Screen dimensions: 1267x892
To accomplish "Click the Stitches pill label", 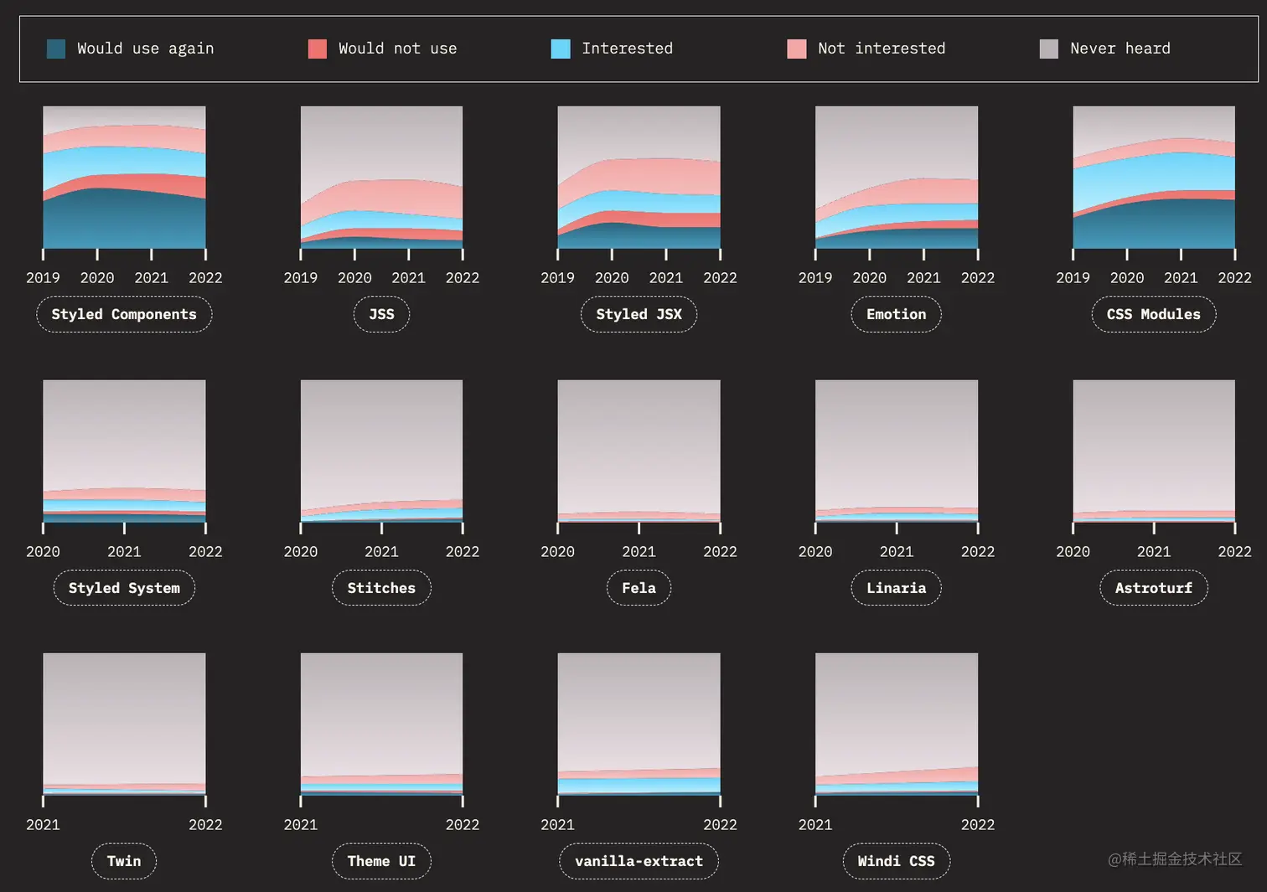I will pyautogui.click(x=381, y=588).
